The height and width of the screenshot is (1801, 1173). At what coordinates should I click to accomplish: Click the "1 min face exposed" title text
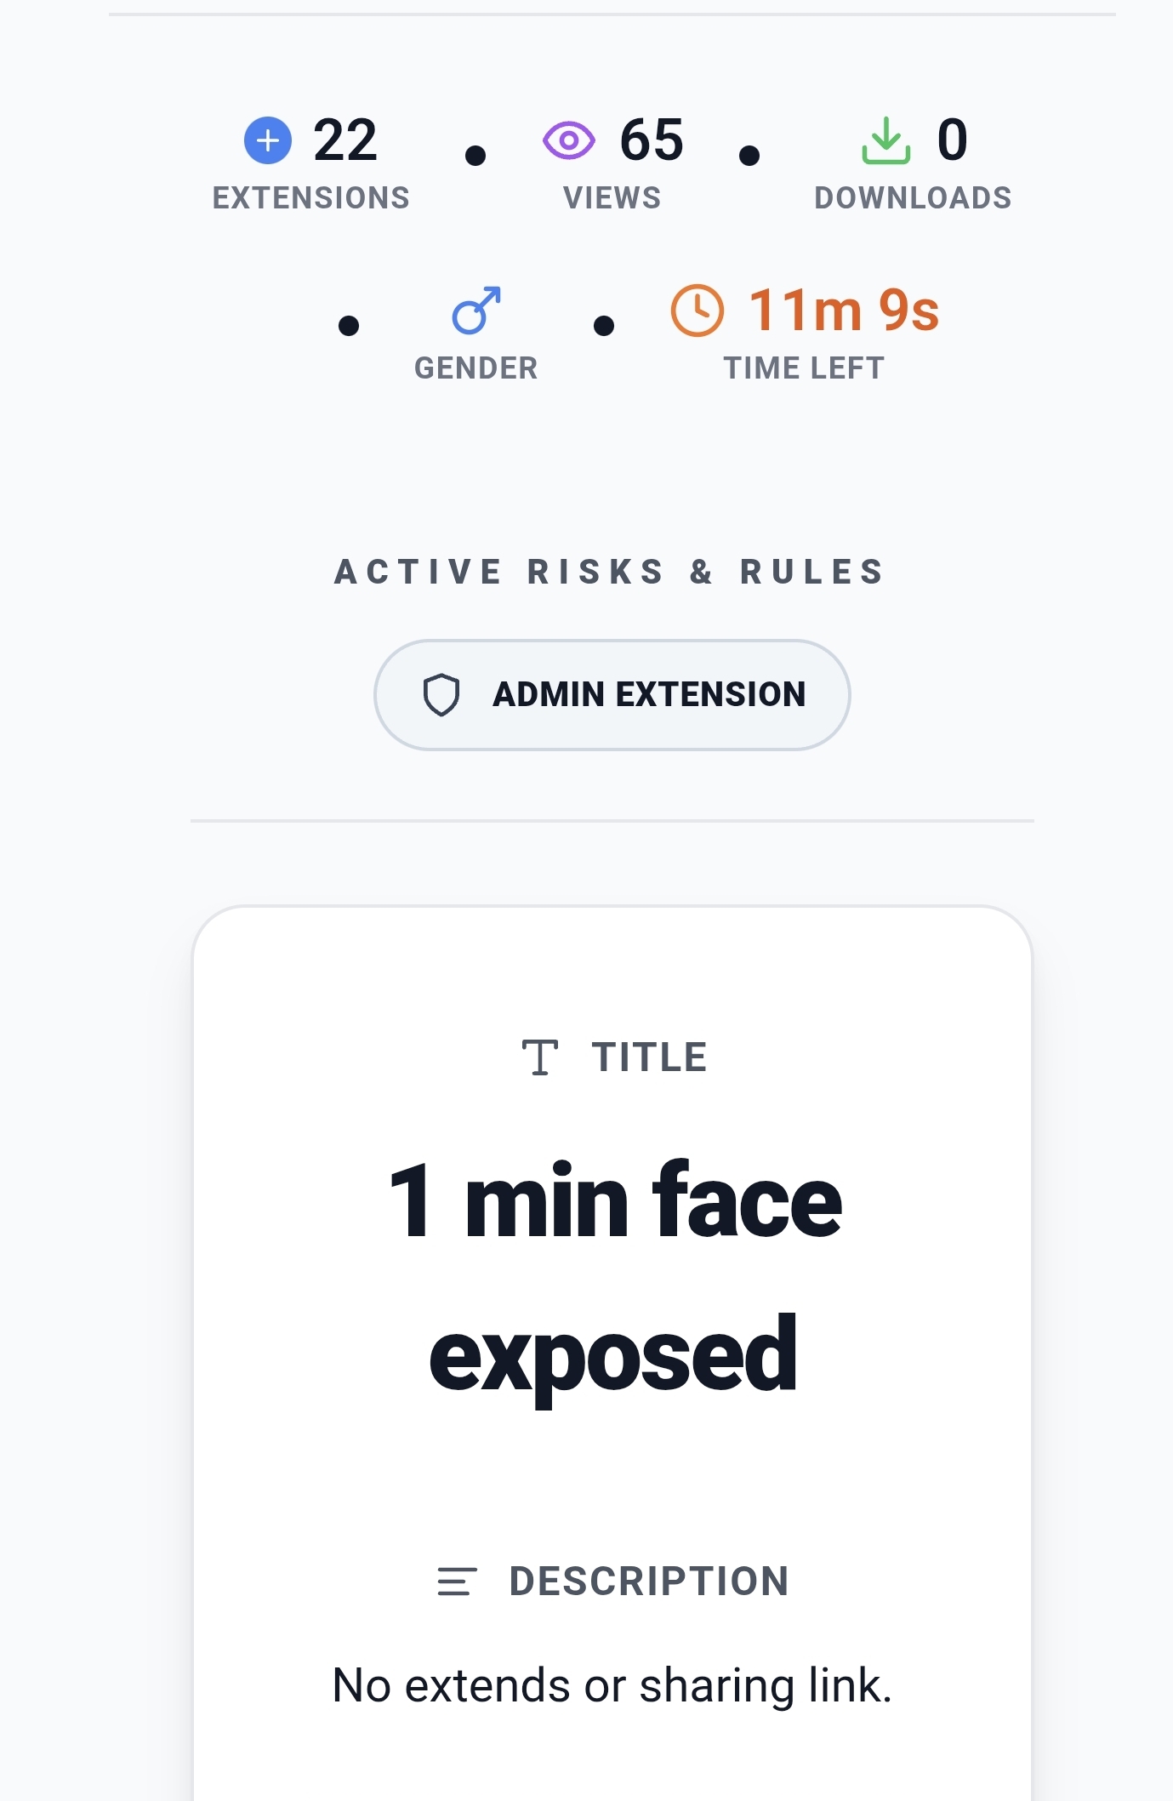tap(614, 1276)
